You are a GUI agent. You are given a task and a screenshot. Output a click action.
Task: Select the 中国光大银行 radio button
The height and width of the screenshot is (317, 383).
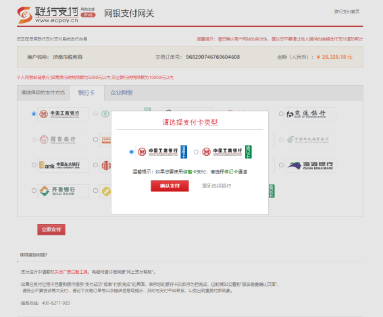[x=34, y=165]
